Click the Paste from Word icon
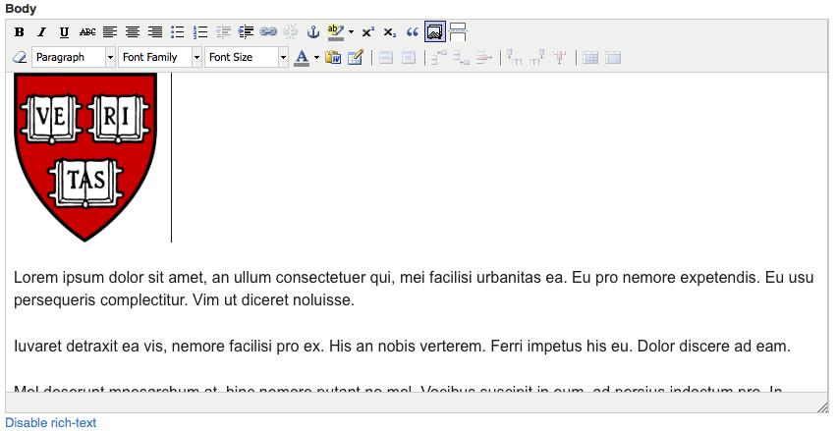The height and width of the screenshot is (431, 837). pyautogui.click(x=333, y=57)
